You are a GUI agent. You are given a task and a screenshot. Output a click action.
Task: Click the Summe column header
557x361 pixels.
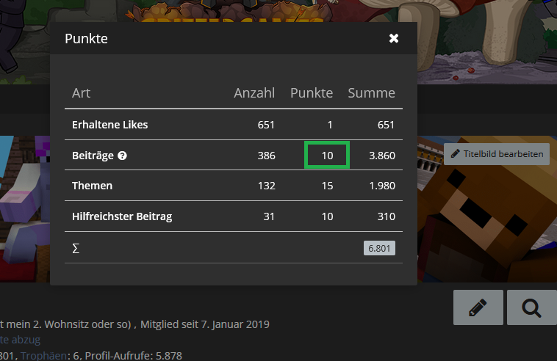tap(371, 93)
